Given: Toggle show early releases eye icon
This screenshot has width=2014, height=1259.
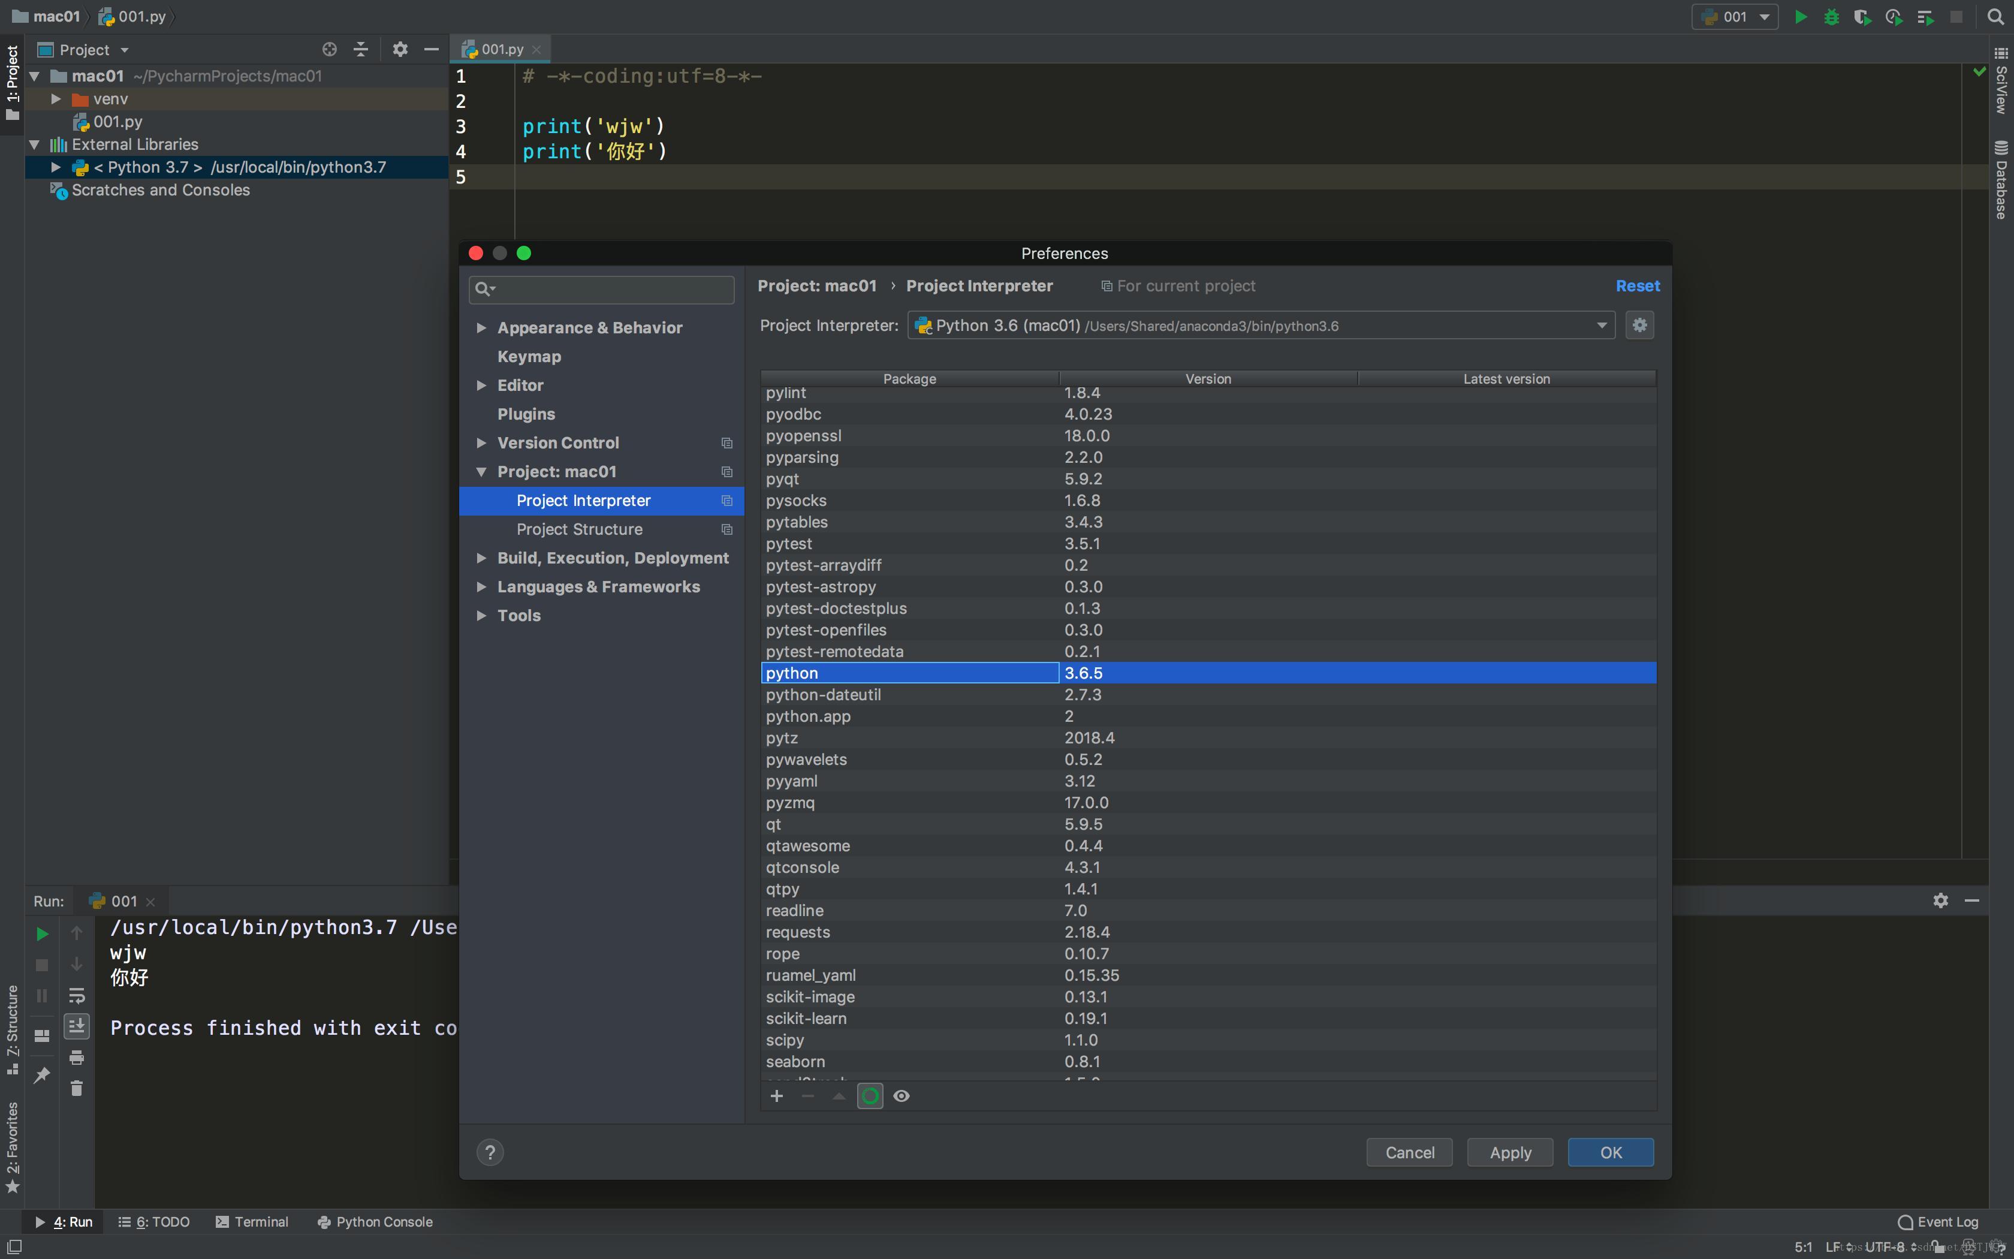Looking at the screenshot, I should coord(902,1096).
